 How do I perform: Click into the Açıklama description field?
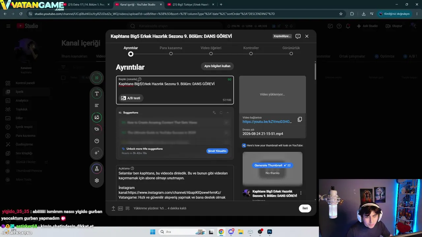tap(175, 183)
